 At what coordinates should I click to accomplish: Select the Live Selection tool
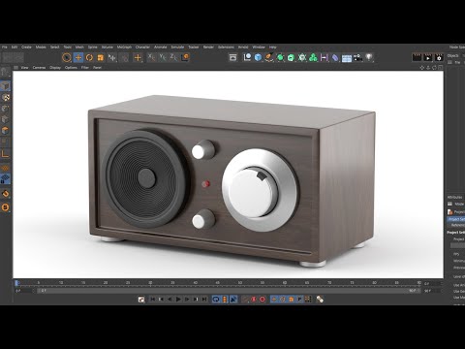tap(67, 58)
